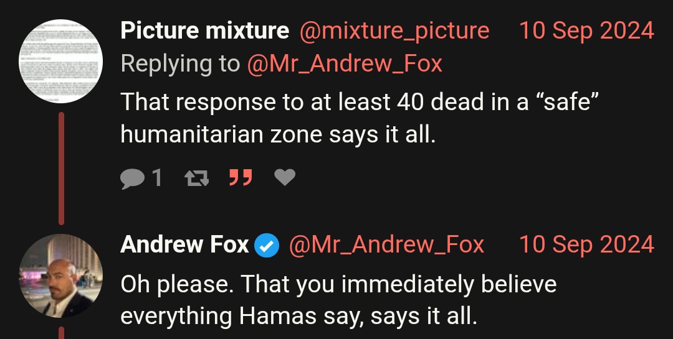Open Picture mixture's round document avatar
Viewport: 673px width, 339px height.
point(60,62)
